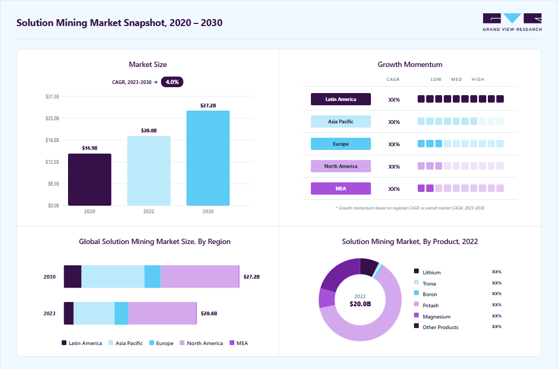
Task: Click the XX% value next to Other Products
Action: [496, 326]
